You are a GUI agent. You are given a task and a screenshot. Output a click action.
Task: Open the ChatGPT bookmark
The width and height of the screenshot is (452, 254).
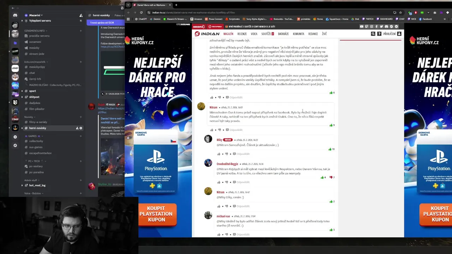[141, 19]
